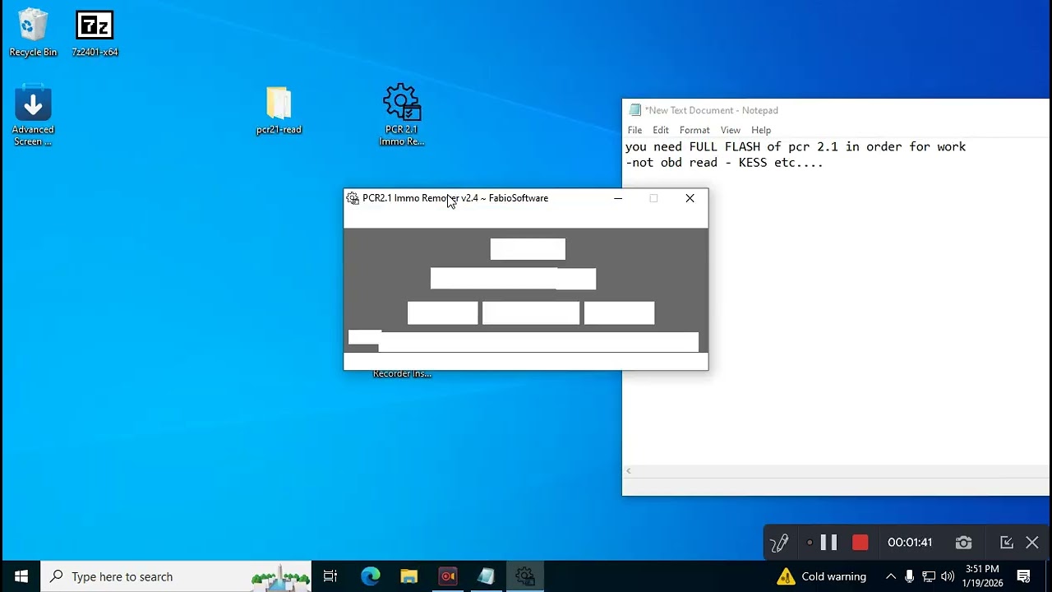Open the Cold warning weather alert
The width and height of the screenshot is (1052, 592).
pyautogui.click(x=822, y=576)
